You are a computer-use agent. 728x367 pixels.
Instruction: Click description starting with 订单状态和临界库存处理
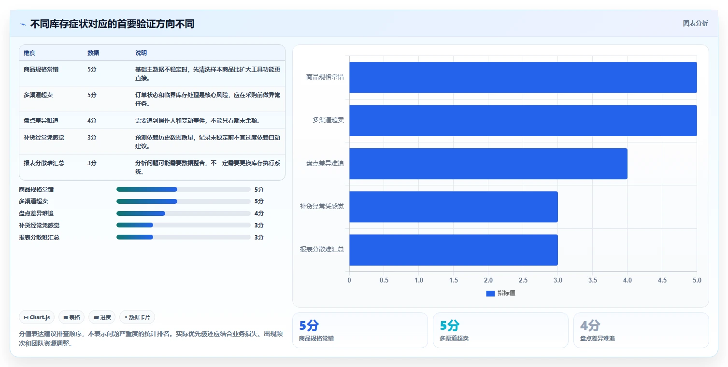208,99
